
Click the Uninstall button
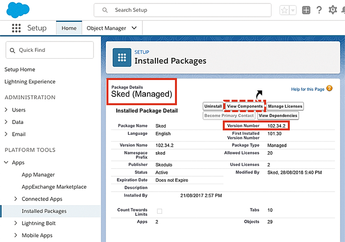pyautogui.click(x=213, y=106)
